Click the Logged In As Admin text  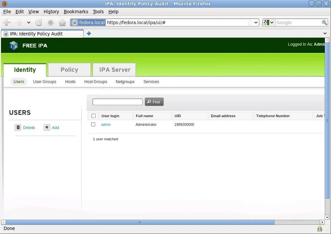[x=306, y=44]
